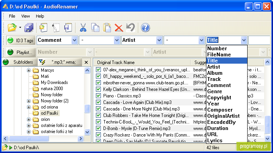
Task: Uncheck Club Robbers track checkbox
Action: click(98, 115)
